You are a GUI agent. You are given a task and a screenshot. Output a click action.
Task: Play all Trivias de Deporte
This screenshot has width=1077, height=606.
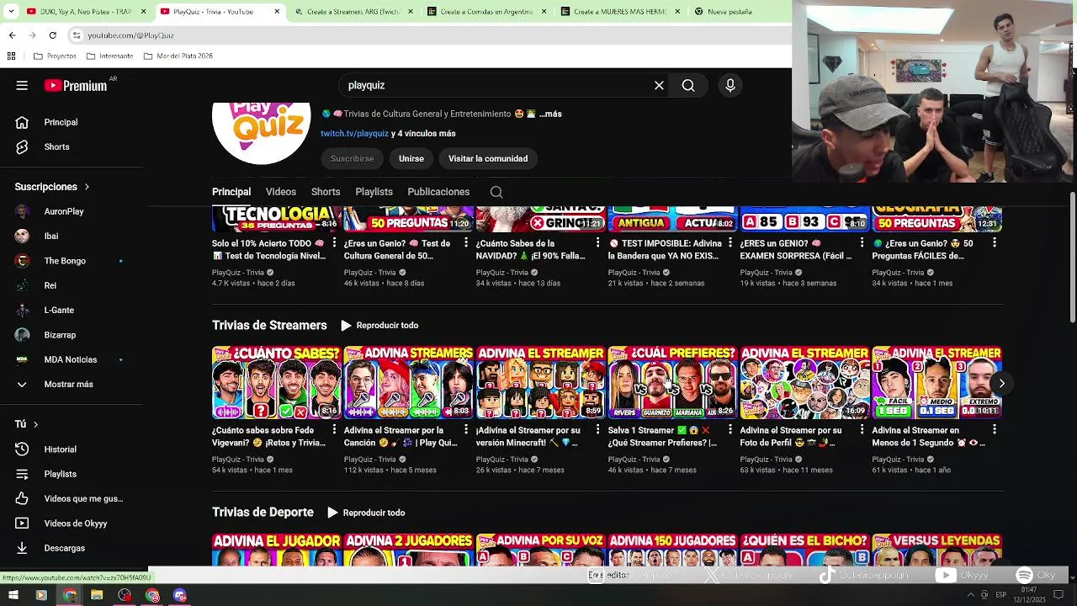(366, 513)
